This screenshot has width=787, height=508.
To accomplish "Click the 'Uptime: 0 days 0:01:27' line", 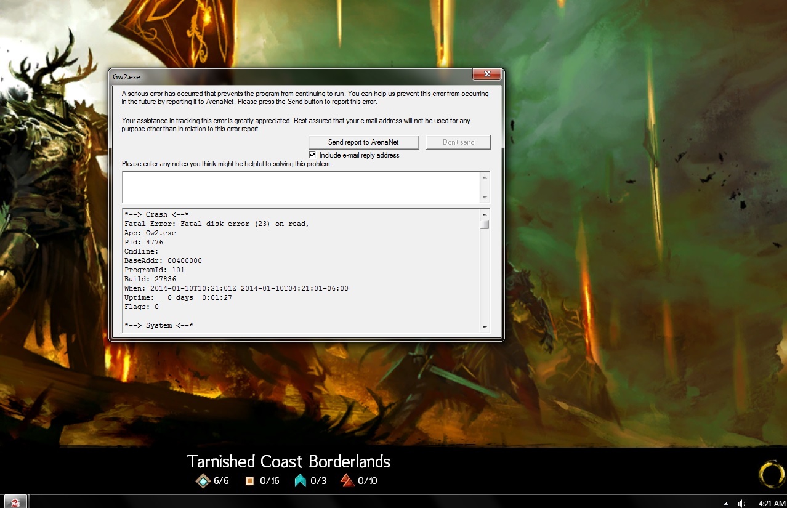I will coord(178,297).
